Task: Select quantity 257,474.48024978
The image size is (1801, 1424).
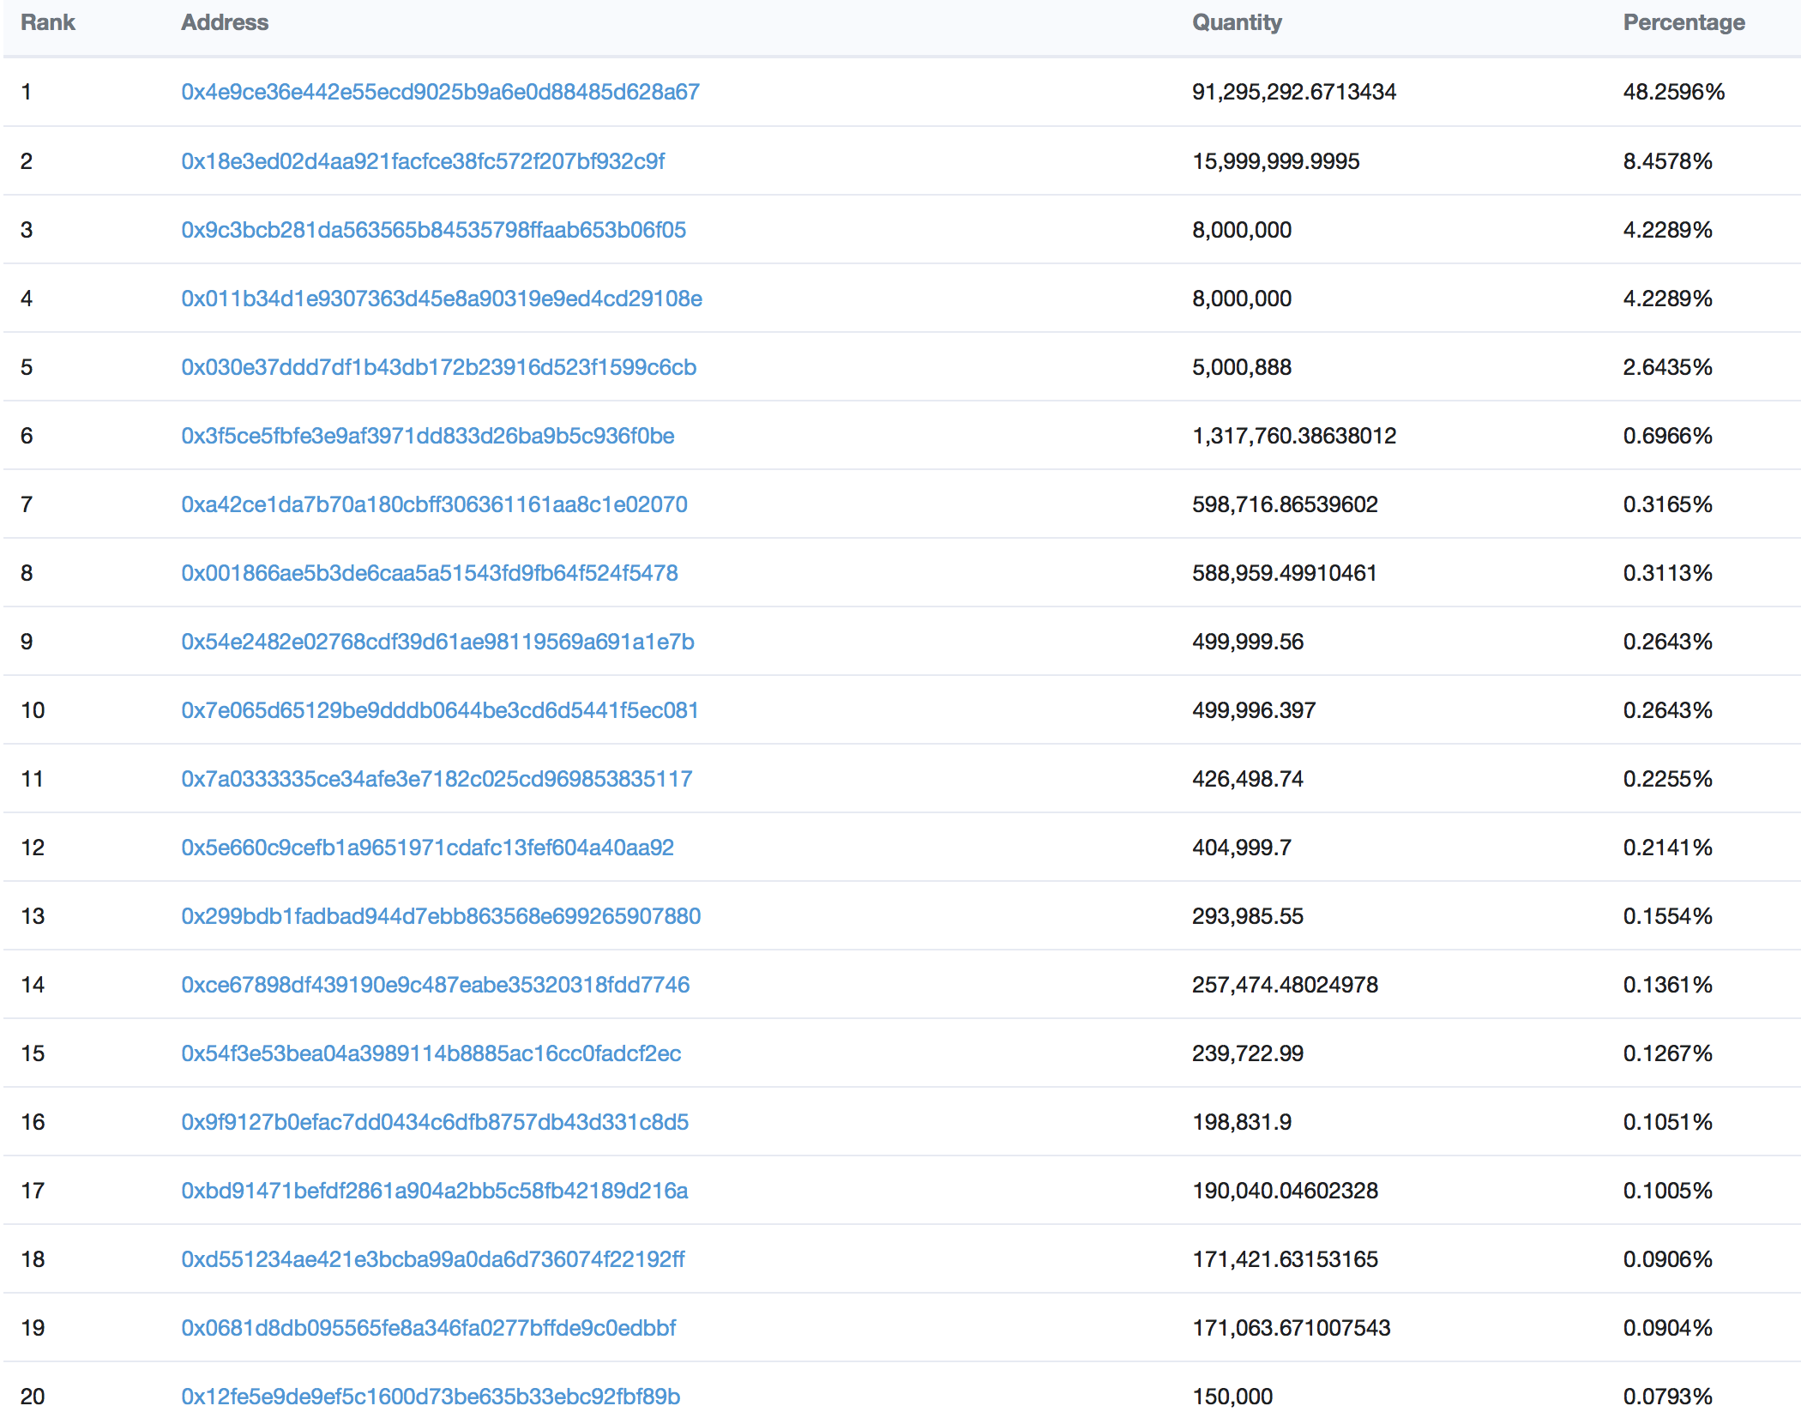Action: (1285, 985)
